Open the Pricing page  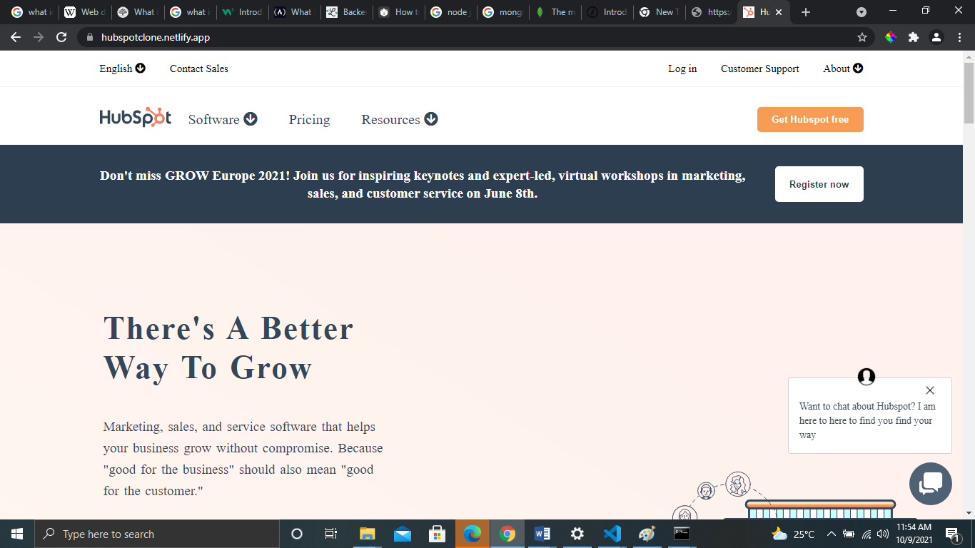(x=309, y=119)
